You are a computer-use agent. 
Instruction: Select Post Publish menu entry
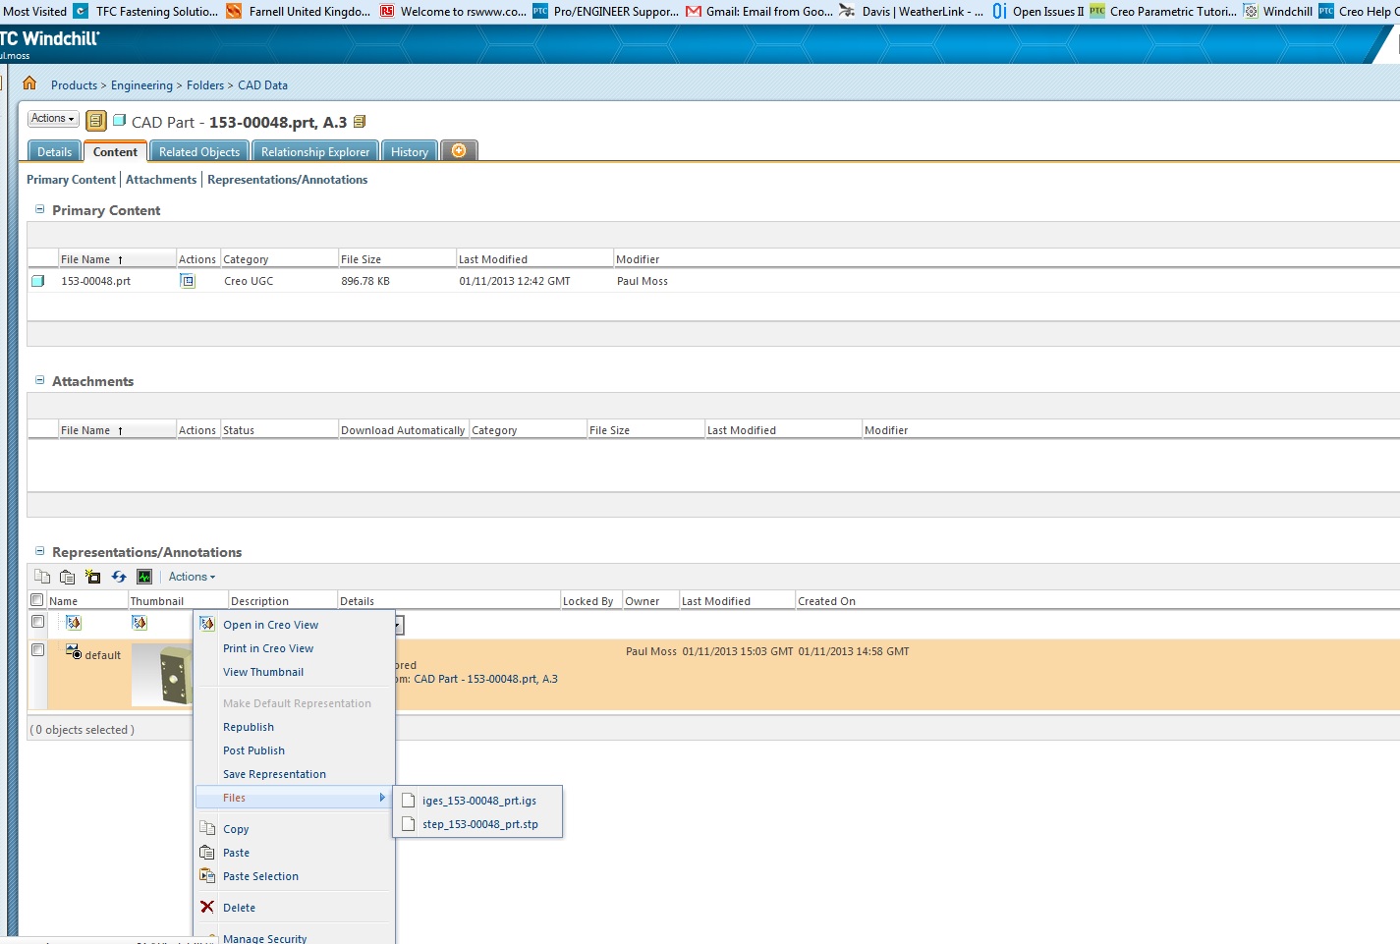click(x=253, y=750)
